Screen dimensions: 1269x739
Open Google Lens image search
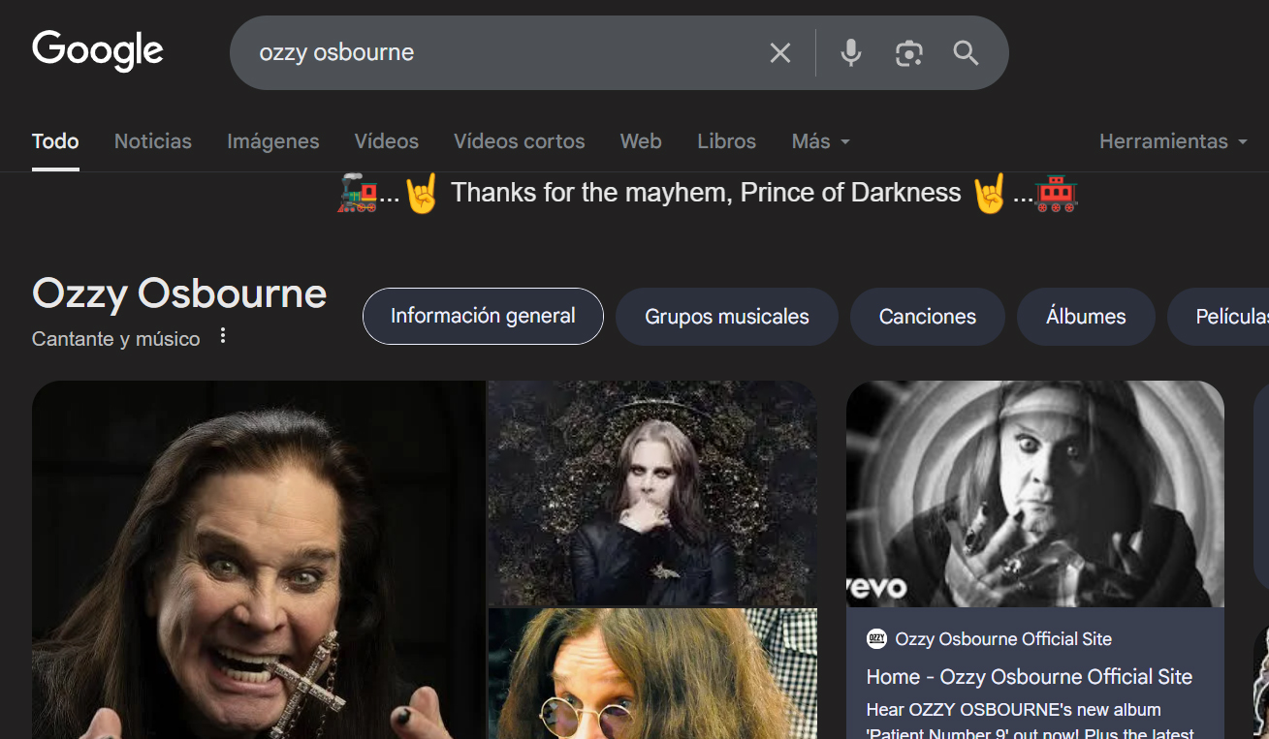tap(908, 53)
